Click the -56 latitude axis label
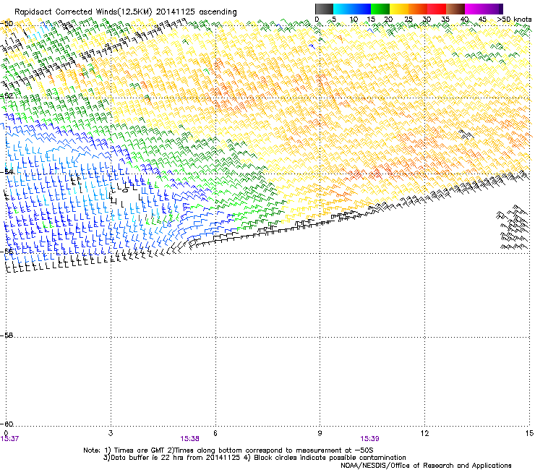The width and height of the screenshot is (535, 470). point(7,251)
